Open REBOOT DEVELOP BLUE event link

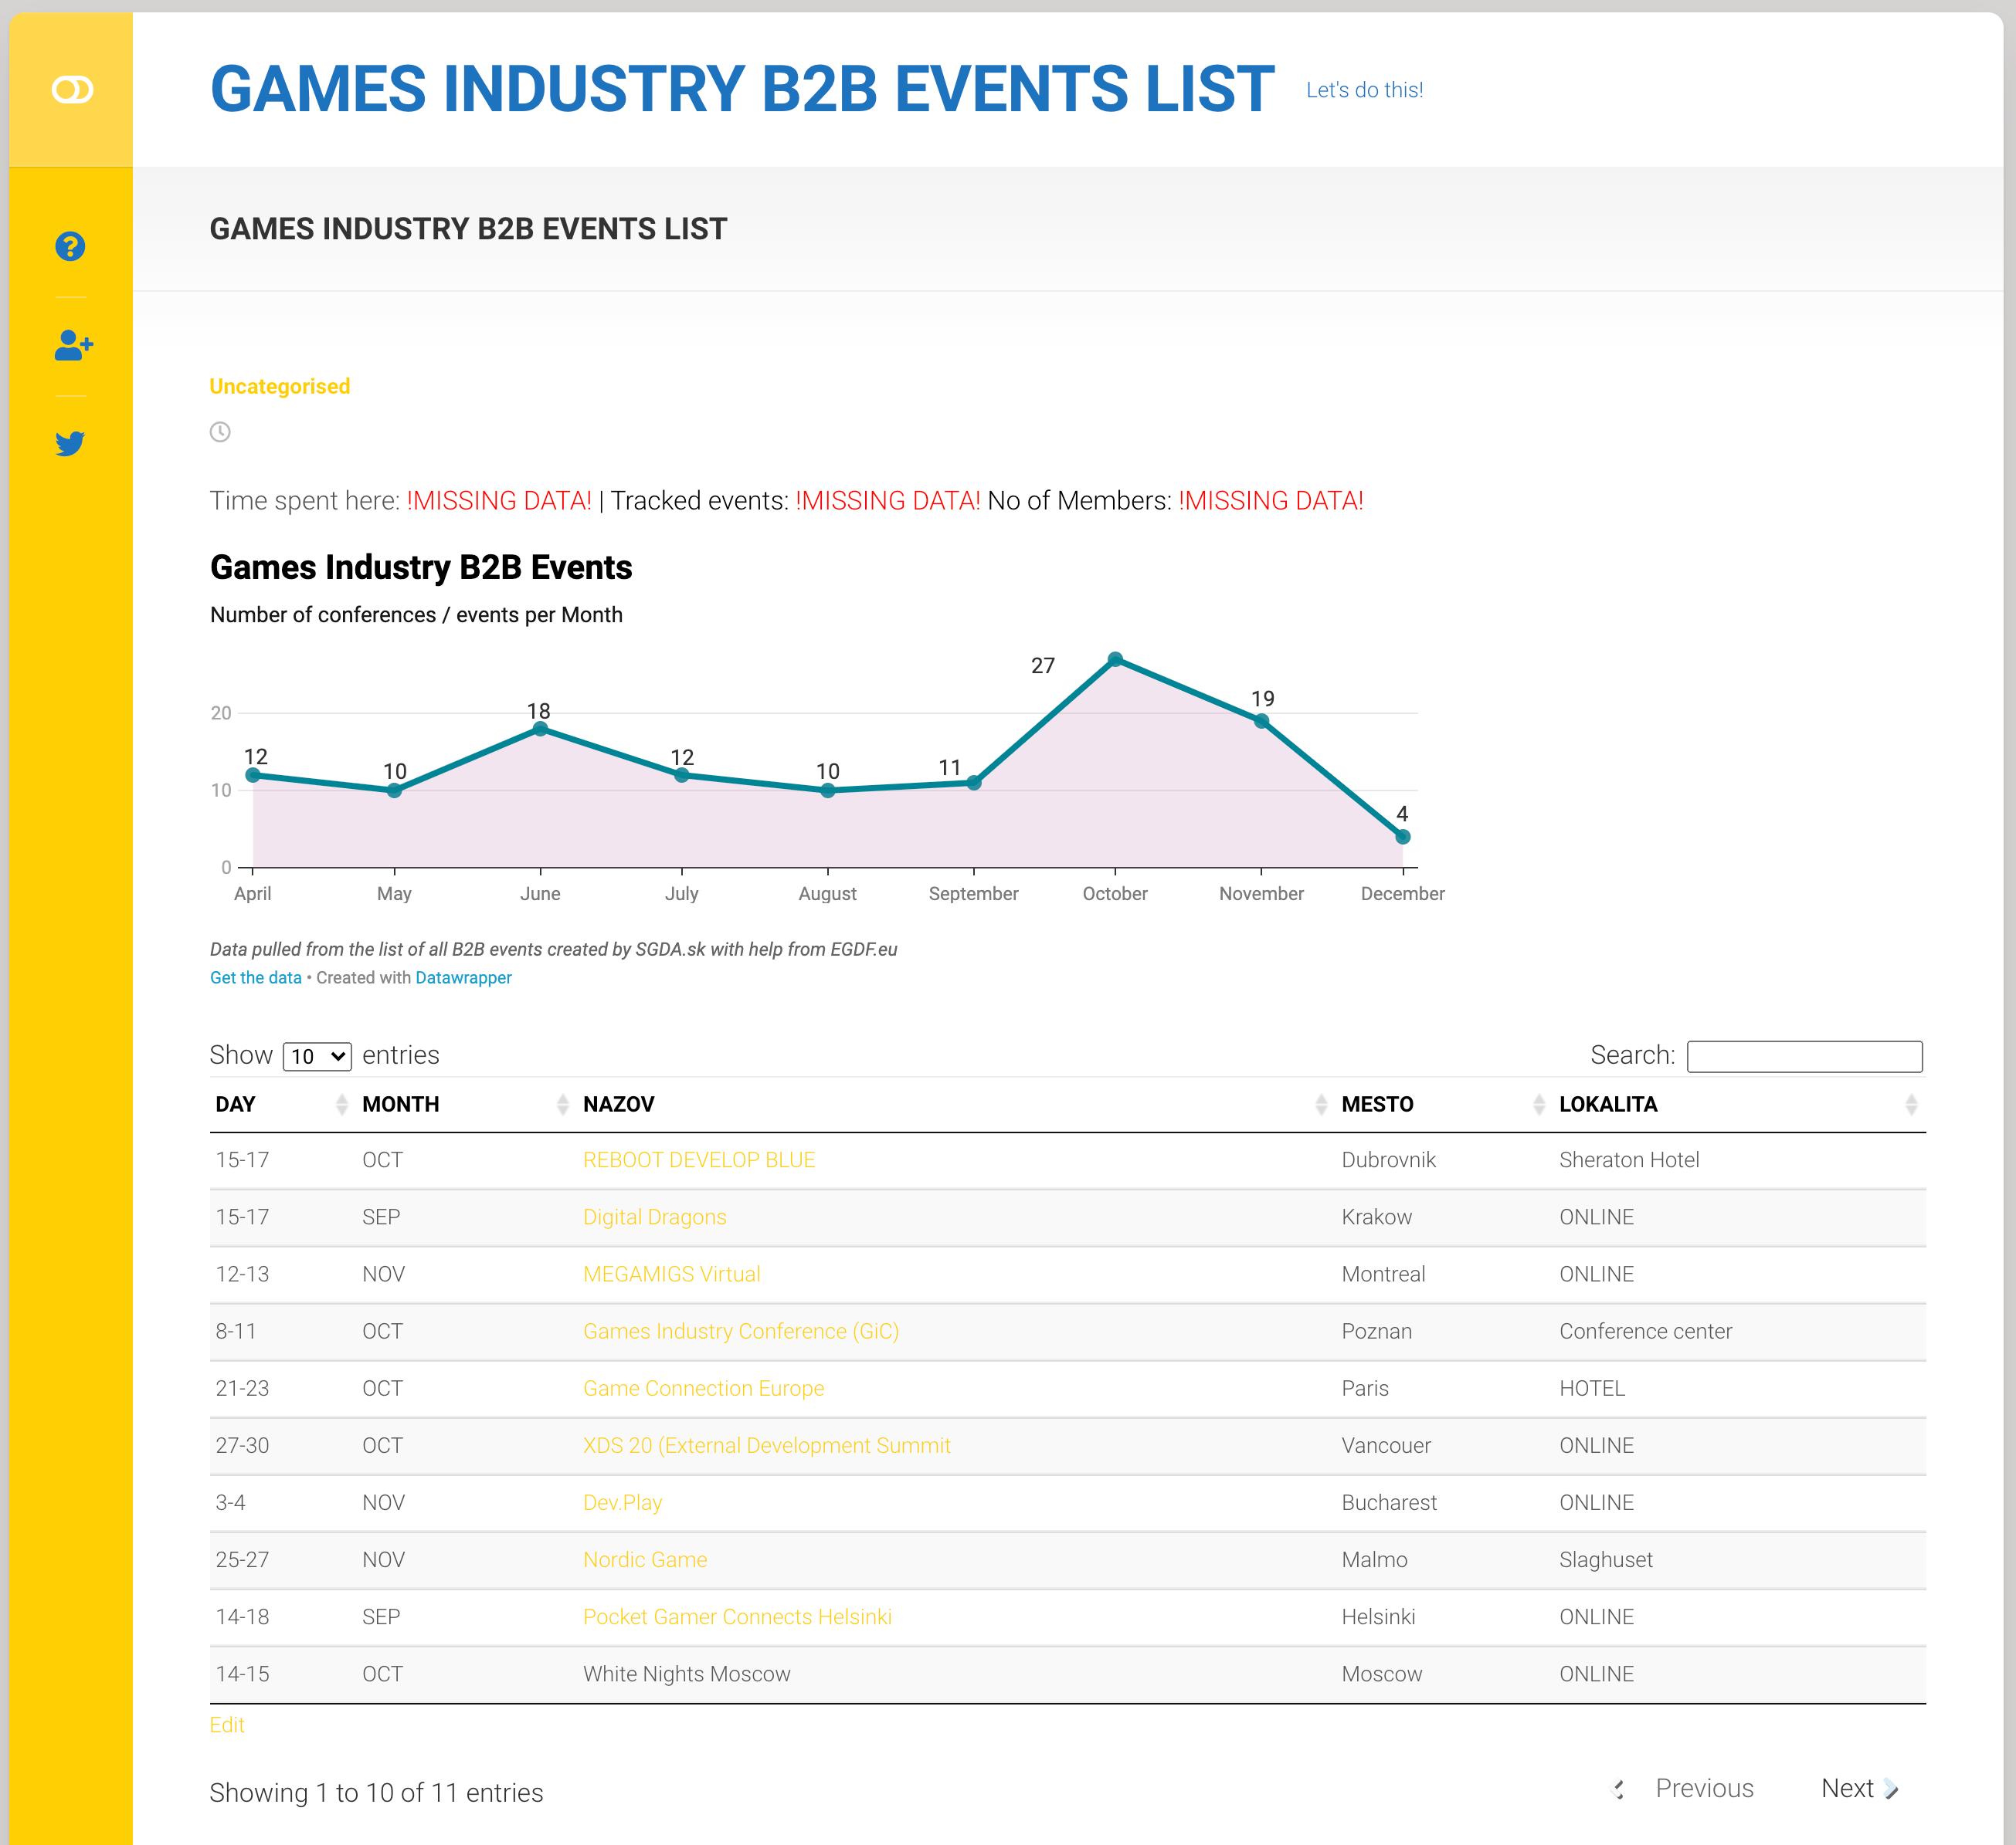tap(699, 1159)
